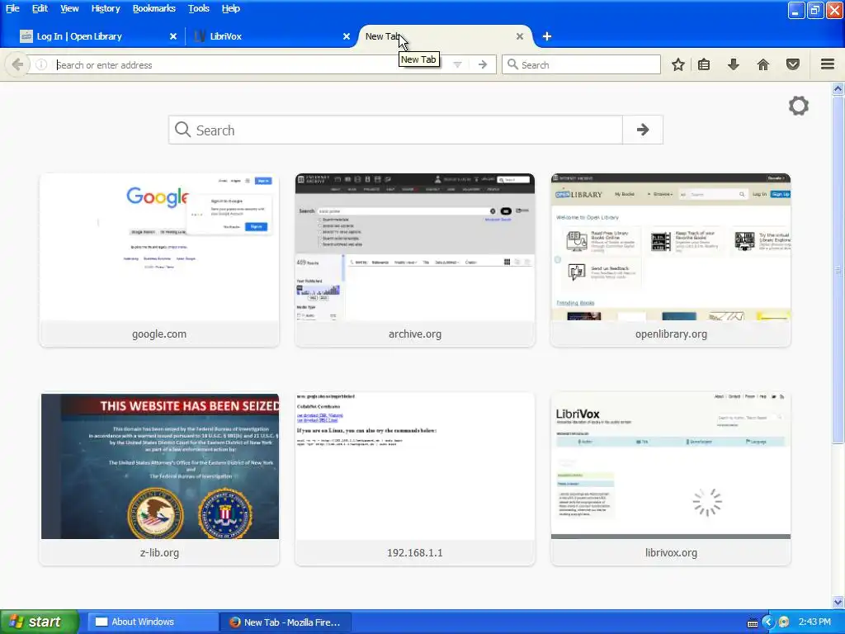The height and width of the screenshot is (634, 845).
Task: Switch to About Windows taskbar item
Action: tap(153, 622)
